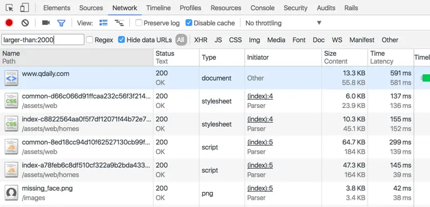Filter requests by JS
This screenshot has width=430, height=207.
[218, 40]
